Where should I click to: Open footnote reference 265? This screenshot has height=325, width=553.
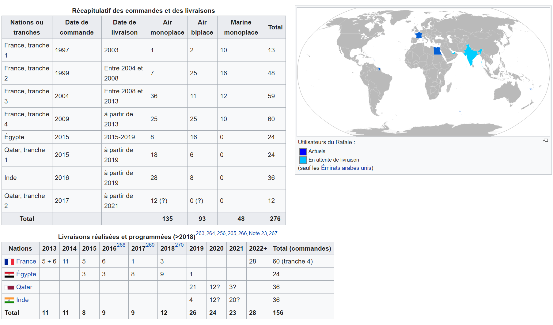(x=232, y=233)
